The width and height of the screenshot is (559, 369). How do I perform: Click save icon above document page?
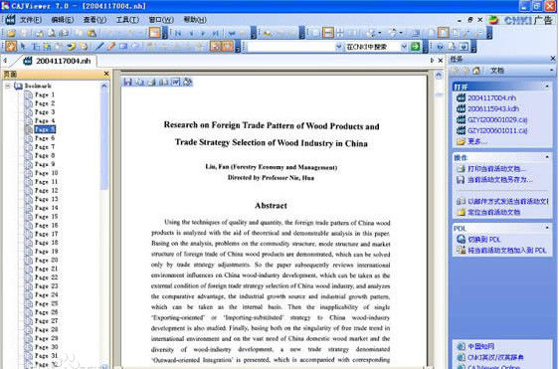tap(127, 82)
